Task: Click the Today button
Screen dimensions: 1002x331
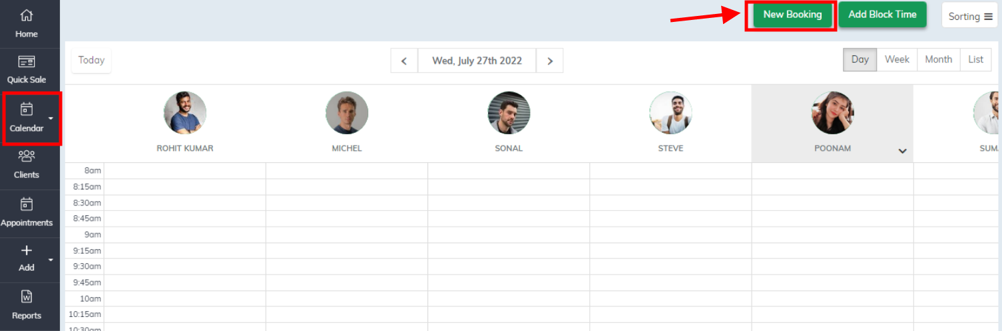Action: (91, 60)
